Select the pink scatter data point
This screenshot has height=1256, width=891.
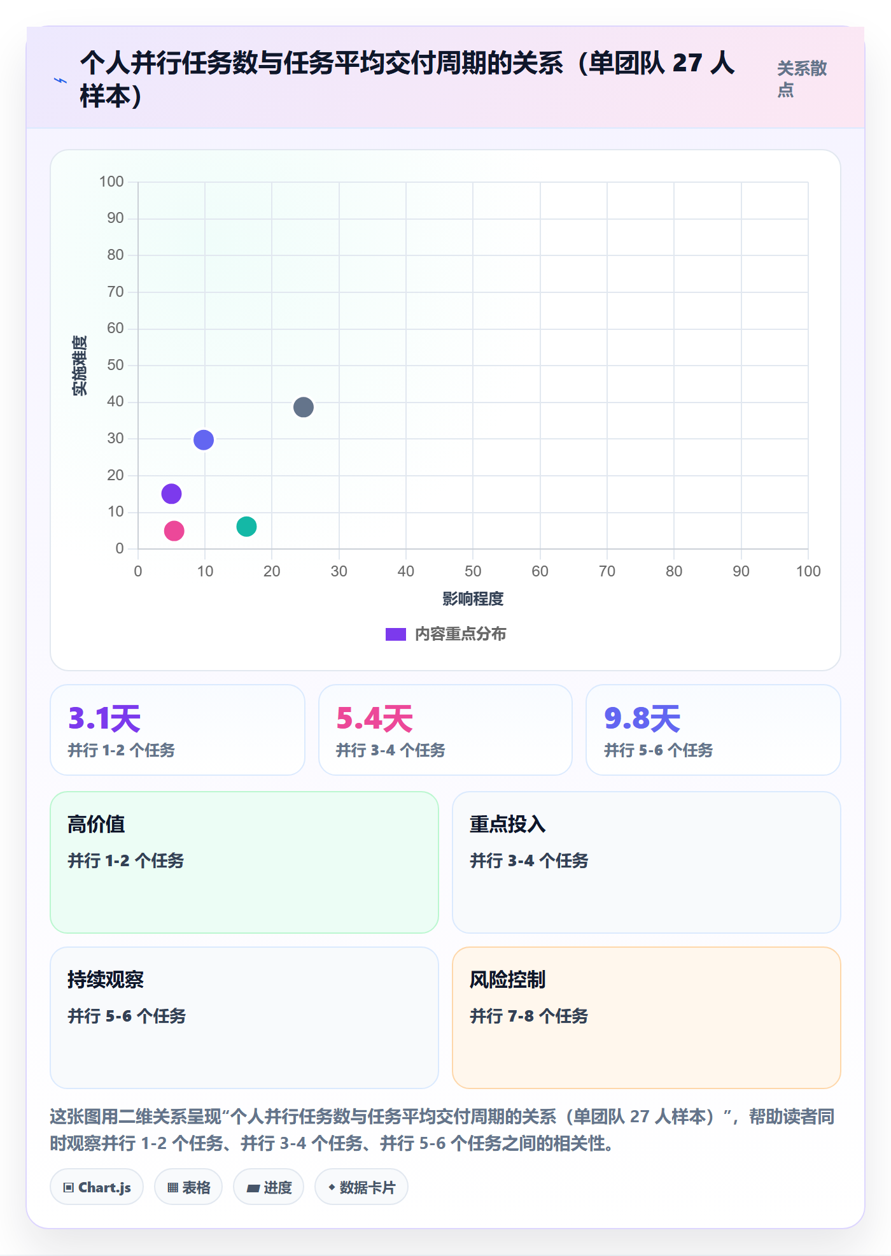tap(174, 531)
